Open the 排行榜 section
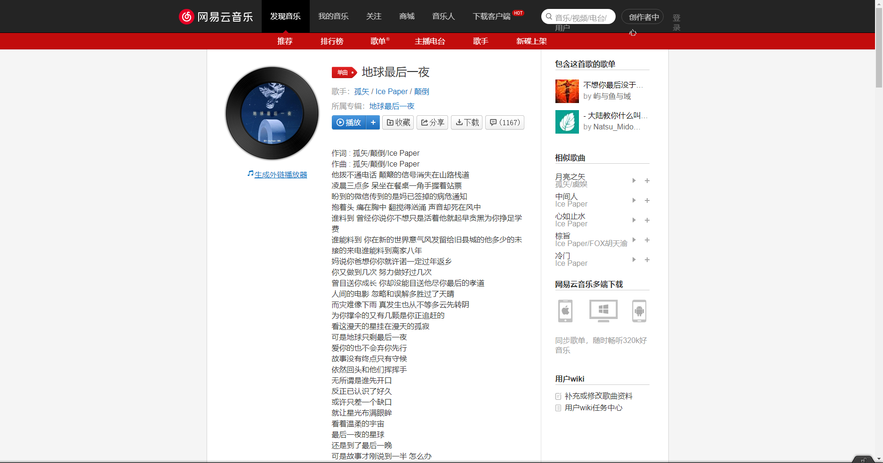 (332, 41)
